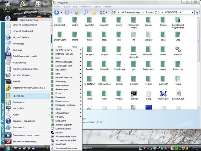Open the Правка menu
The height and width of the screenshot is (151, 201).
point(66,7)
